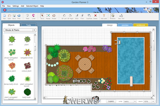The width and height of the screenshot is (160, 106).
Task: Click canvas horizontal scroll left arrow
Action: coord(44,98)
